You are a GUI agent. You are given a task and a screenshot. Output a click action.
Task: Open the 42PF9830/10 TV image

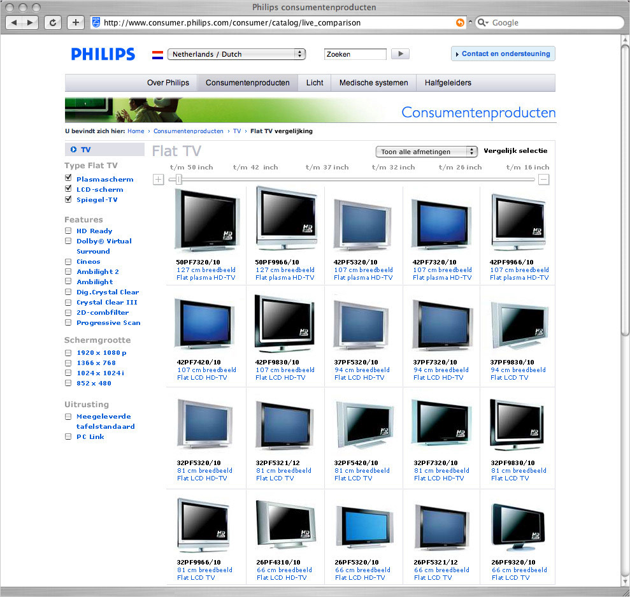click(x=285, y=324)
